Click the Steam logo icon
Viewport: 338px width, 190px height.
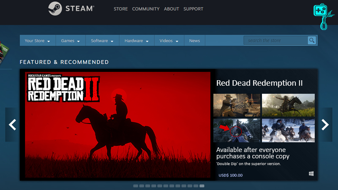click(x=55, y=8)
